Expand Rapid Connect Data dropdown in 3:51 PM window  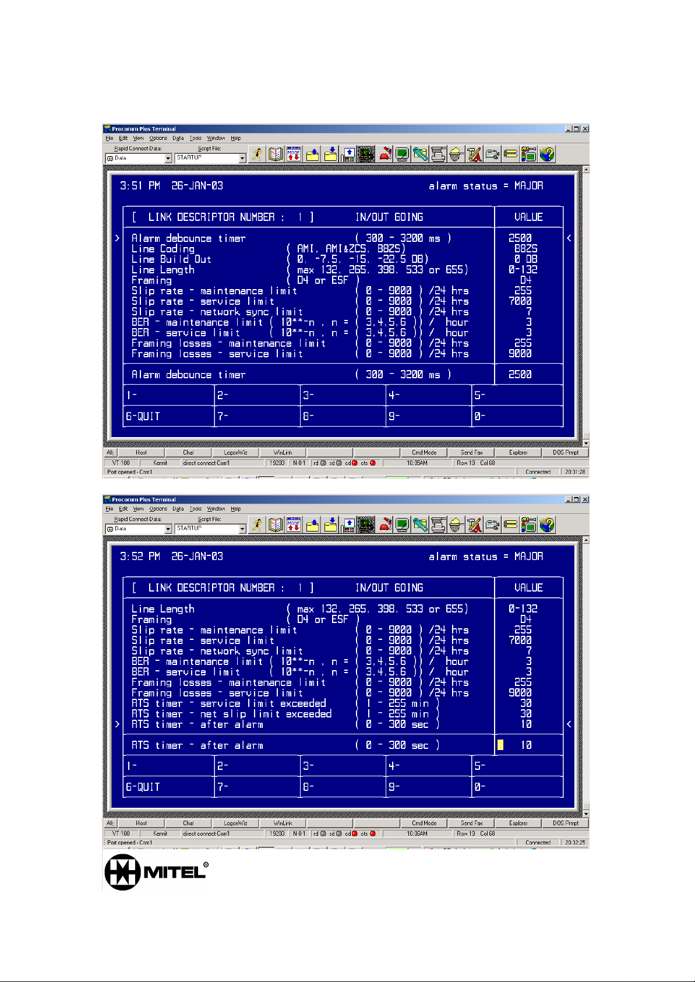(168, 159)
